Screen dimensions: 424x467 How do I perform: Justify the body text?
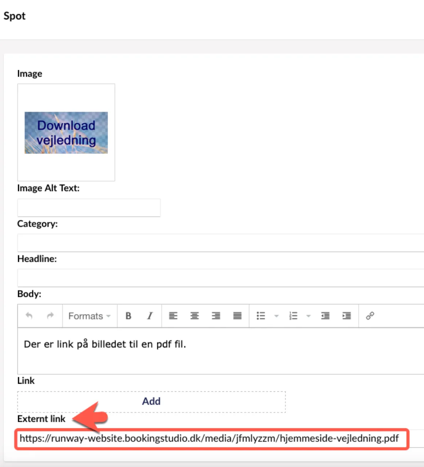click(x=237, y=316)
